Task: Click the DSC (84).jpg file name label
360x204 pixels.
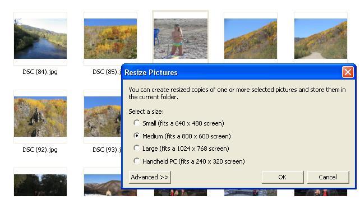Action: point(40,72)
